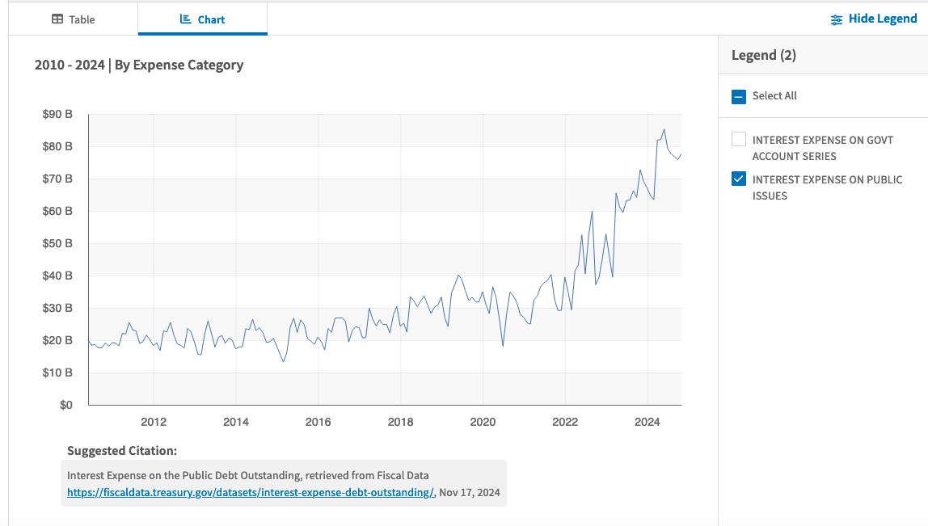Click the 2024 x-axis label

click(x=647, y=422)
